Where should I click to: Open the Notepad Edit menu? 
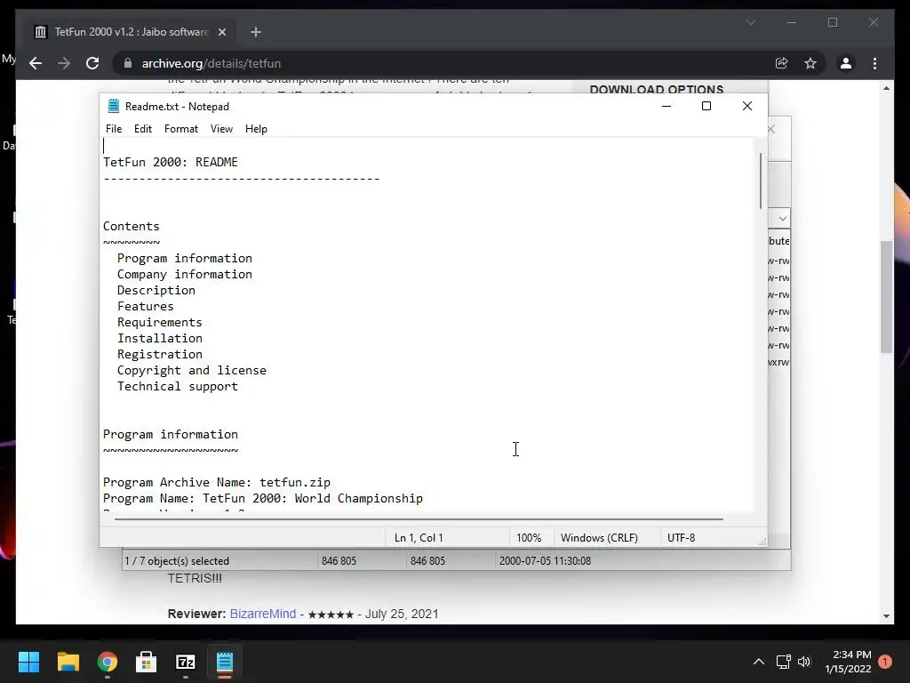coord(143,129)
